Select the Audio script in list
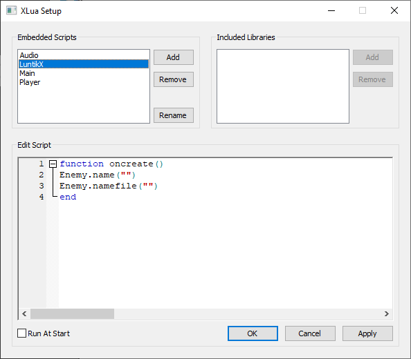The width and height of the screenshot is (411, 359). (x=29, y=55)
